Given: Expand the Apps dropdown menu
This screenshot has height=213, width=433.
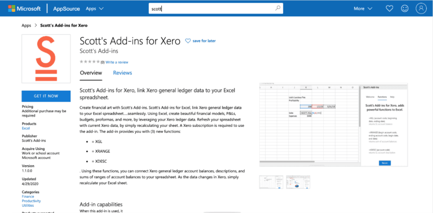Looking at the screenshot, I should pos(95,8).
